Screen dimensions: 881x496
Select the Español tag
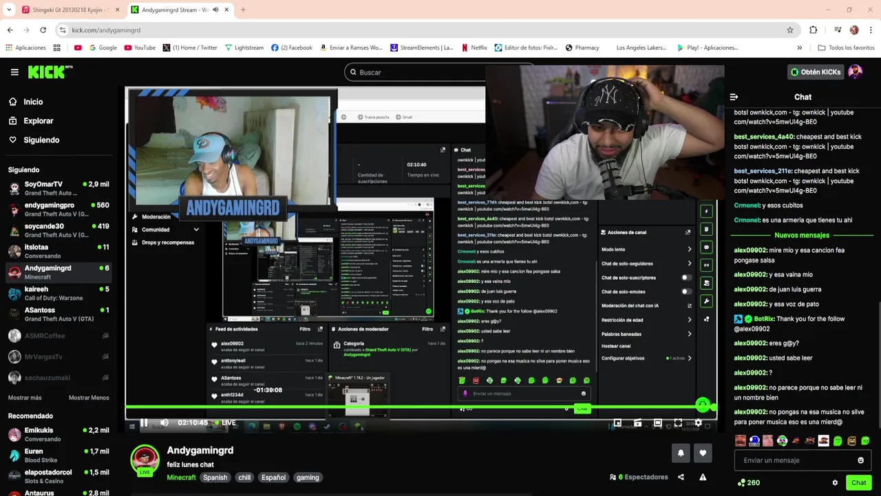tap(273, 477)
